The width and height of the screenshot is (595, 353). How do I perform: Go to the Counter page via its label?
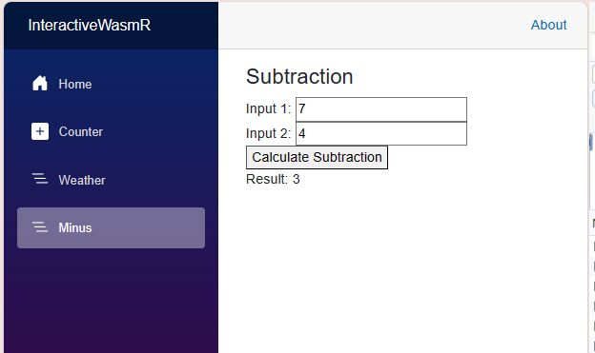pyautogui.click(x=80, y=132)
